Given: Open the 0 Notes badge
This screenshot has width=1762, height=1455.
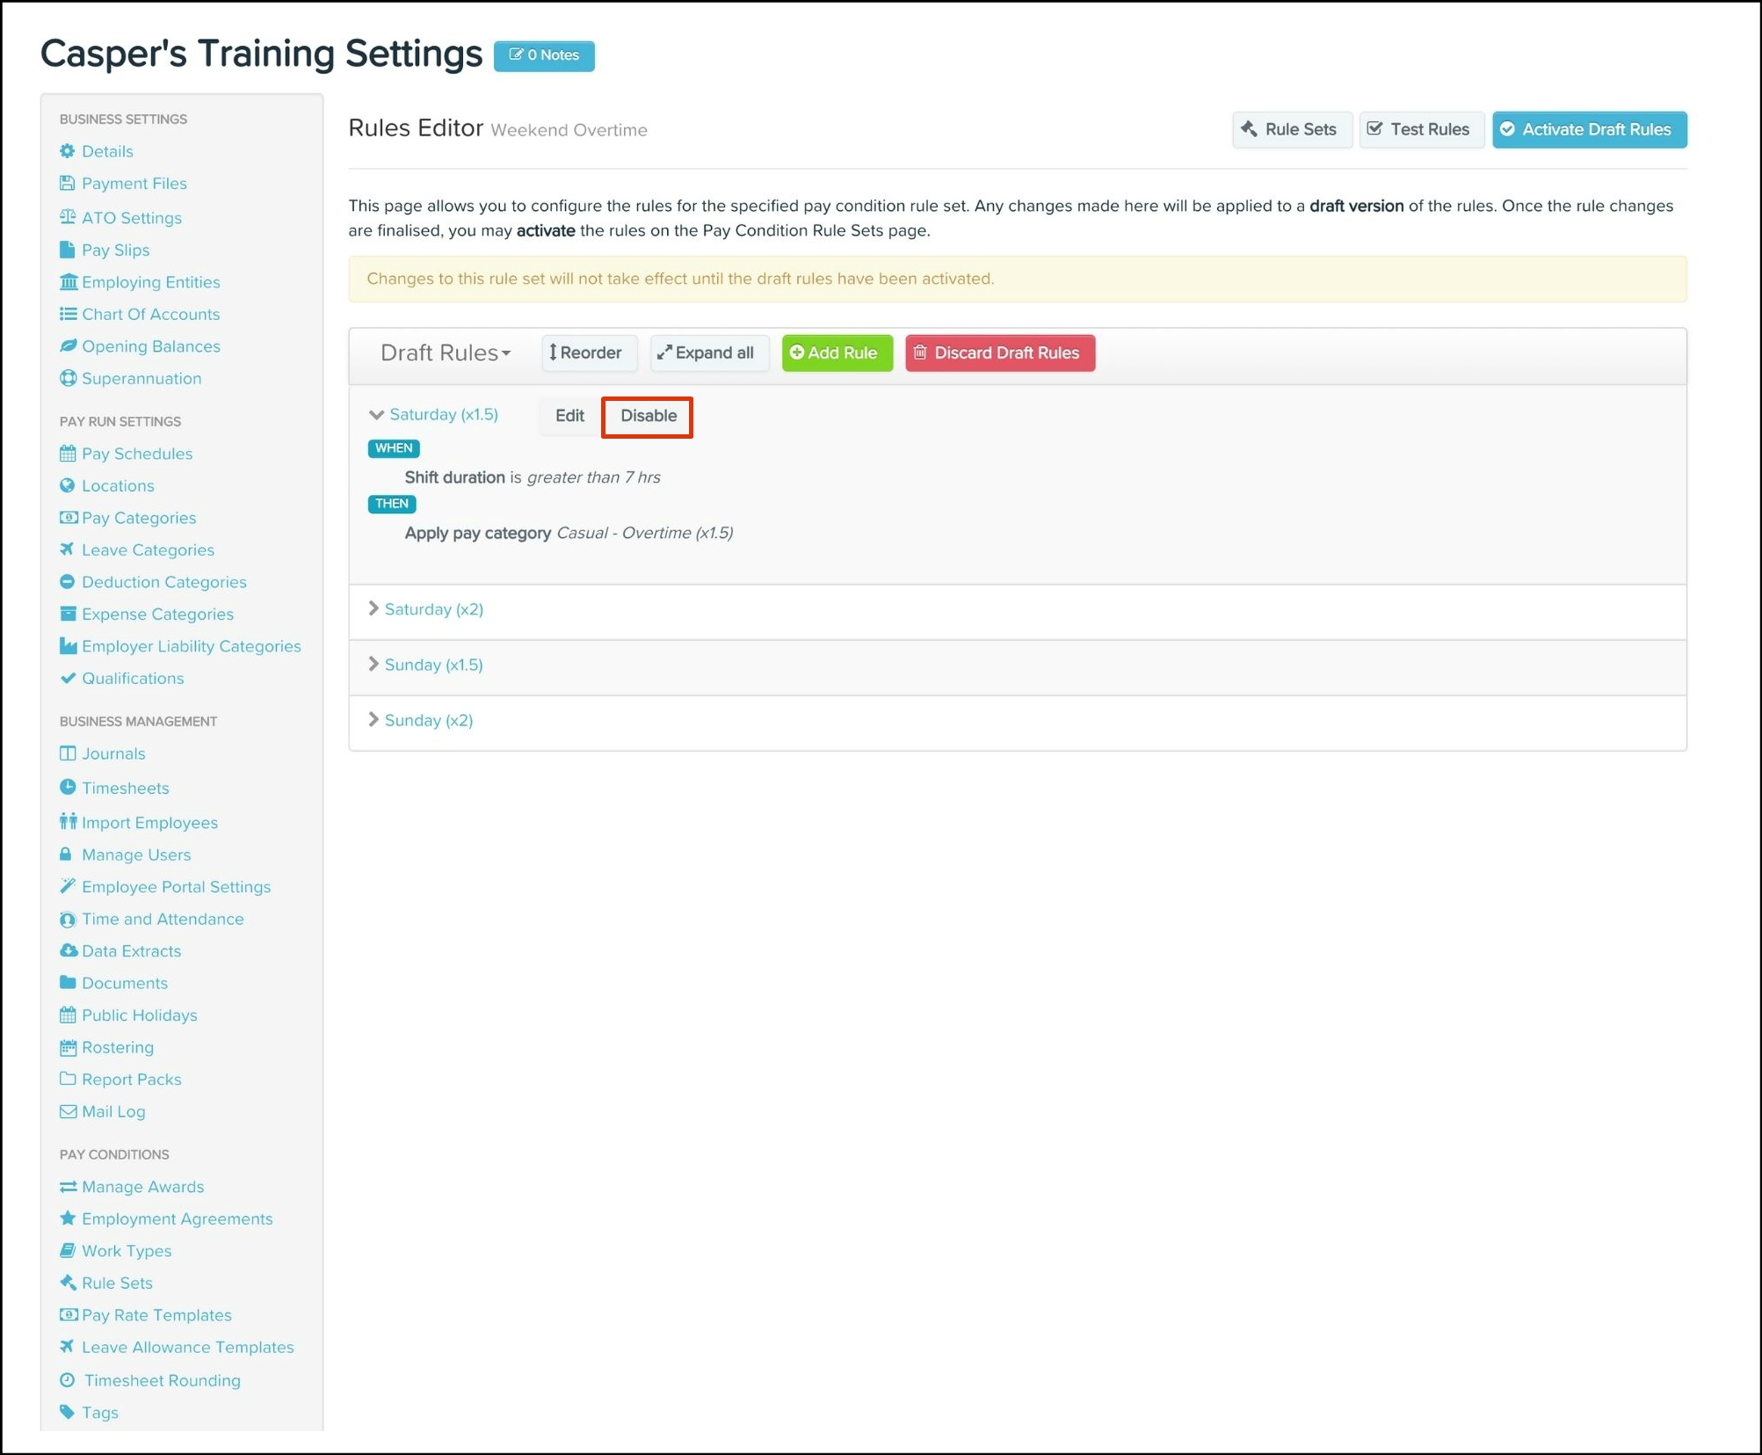Looking at the screenshot, I should 544,55.
